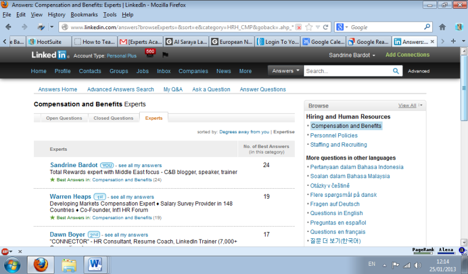Click the Advanced search link
This screenshot has height=274, width=468.
419,71
